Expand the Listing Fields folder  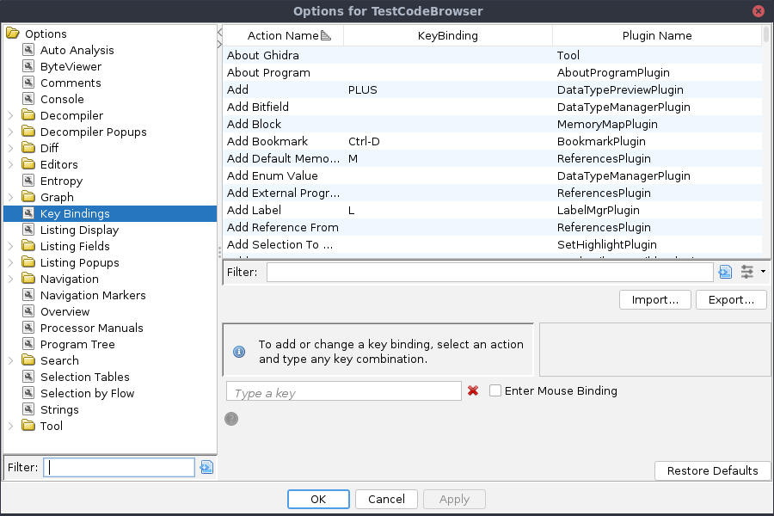10,246
